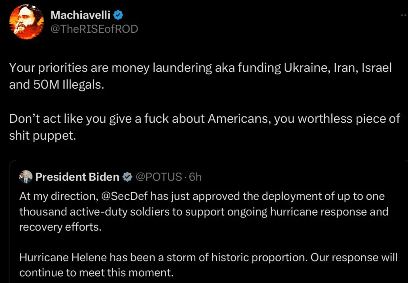Click the 'shit puppet.' text line

click(42, 135)
